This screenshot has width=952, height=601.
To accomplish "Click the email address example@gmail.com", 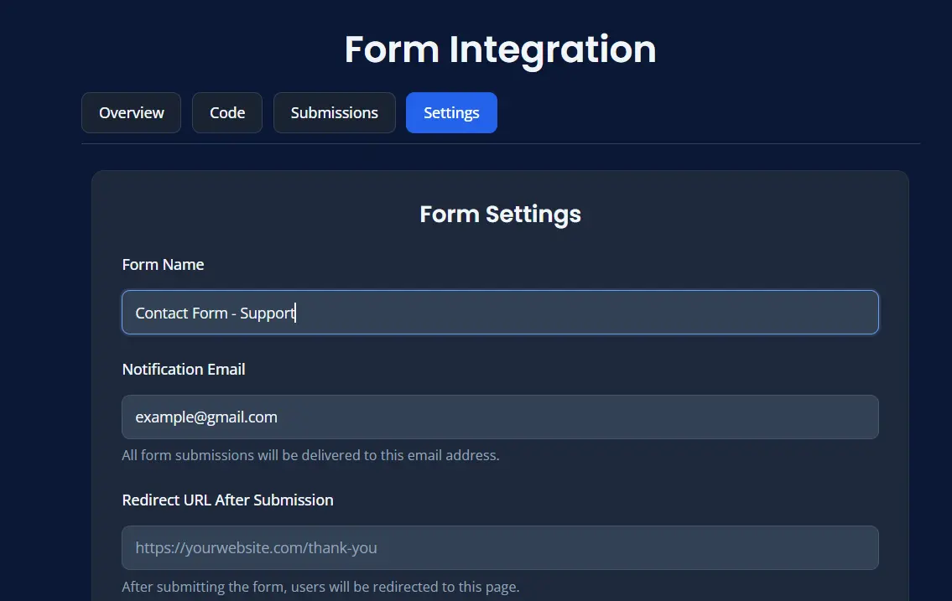I will [205, 417].
